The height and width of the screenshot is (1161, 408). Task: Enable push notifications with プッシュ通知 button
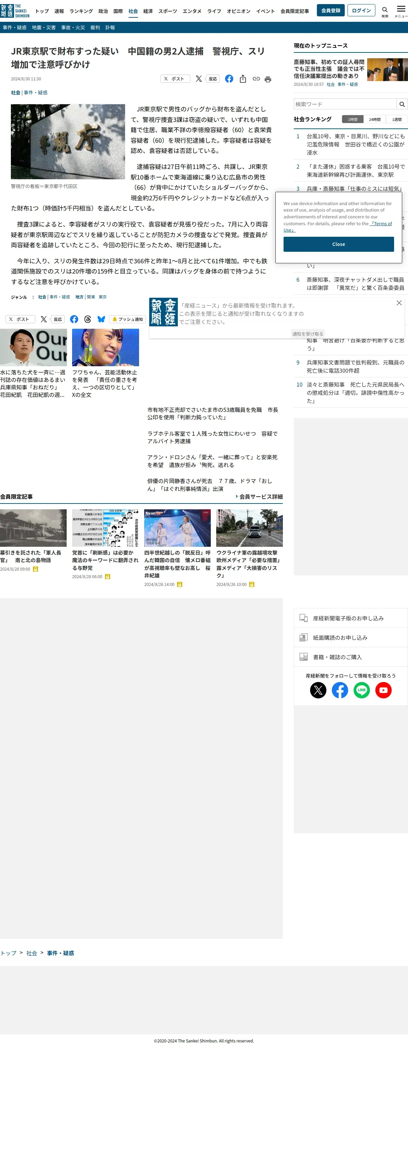[x=128, y=319]
